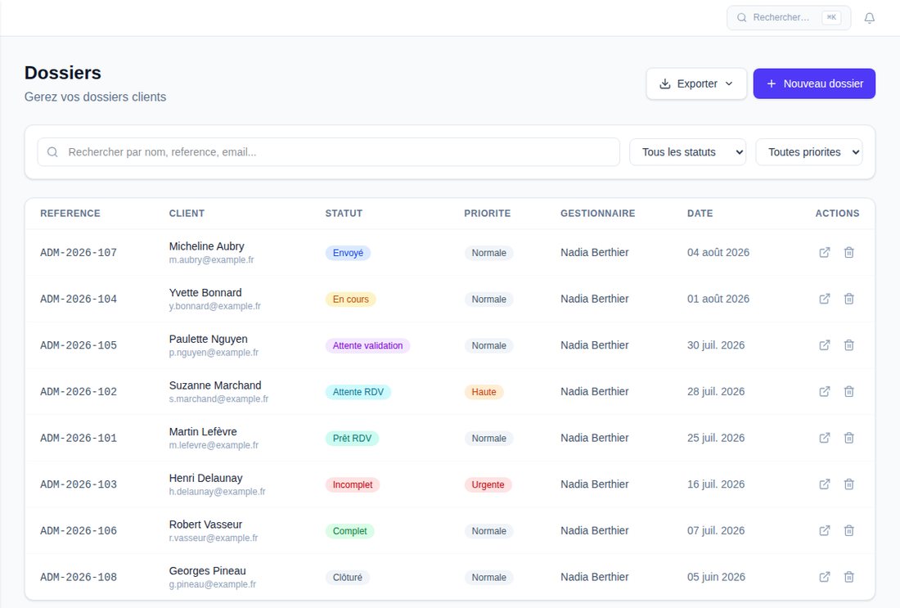Delete dossier ADM-2026-106 with trash icon
The height and width of the screenshot is (608, 900).
point(849,531)
